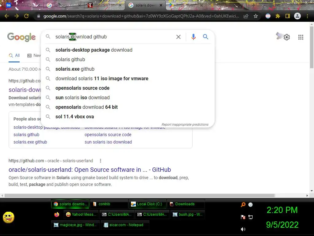This screenshot has height=236, width=314.
Task: Click the browser address bar URL
Action: (141, 16)
